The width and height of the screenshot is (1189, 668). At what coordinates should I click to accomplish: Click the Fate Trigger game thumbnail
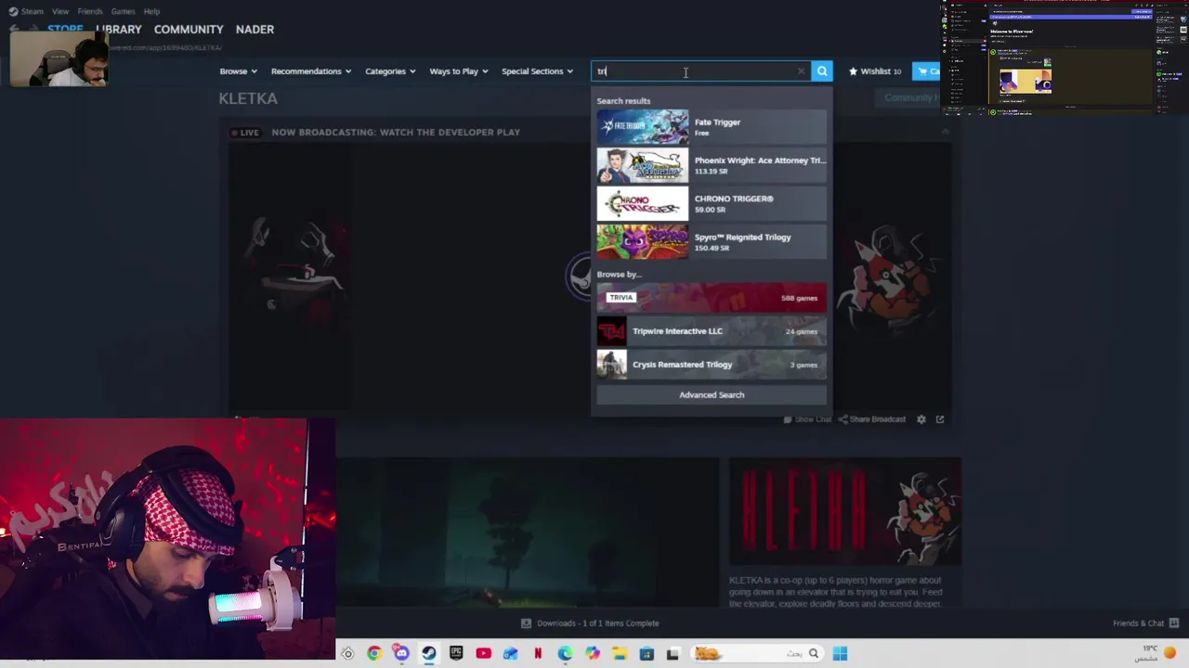point(643,127)
